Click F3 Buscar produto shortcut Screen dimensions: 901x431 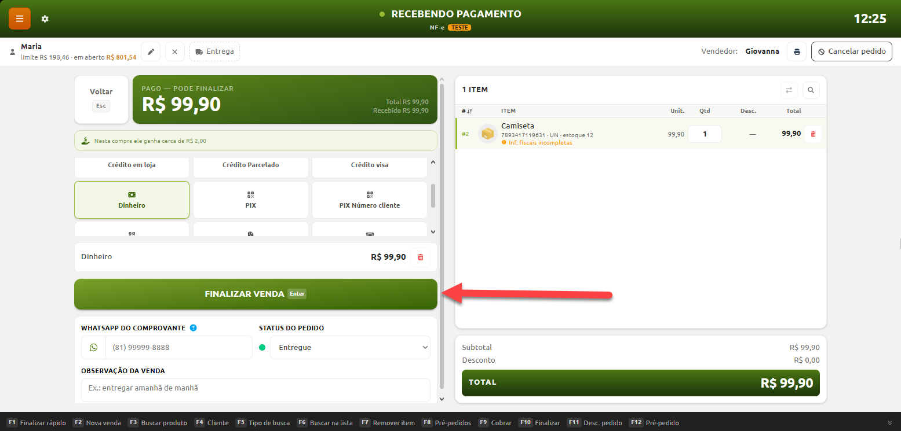coord(158,423)
